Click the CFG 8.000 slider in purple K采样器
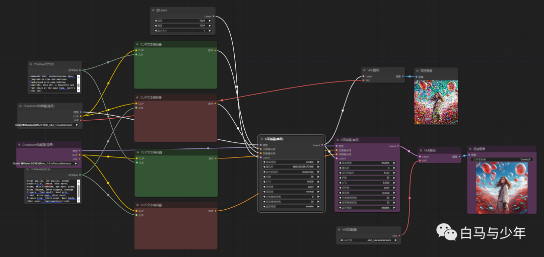The image size is (544, 257). [367, 183]
